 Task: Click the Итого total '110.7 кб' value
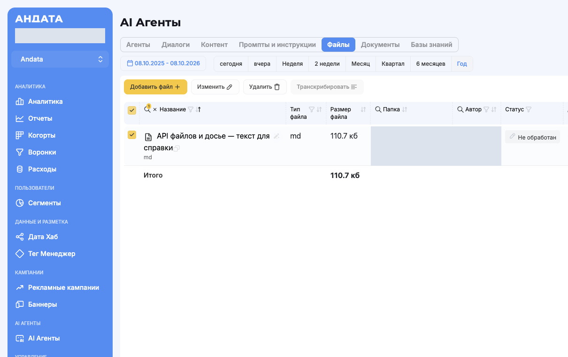[x=345, y=176]
